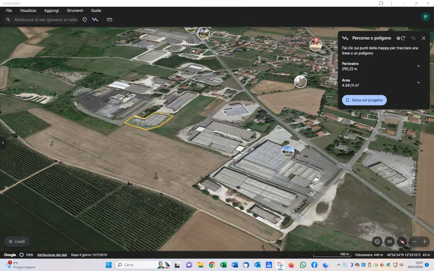Expand the Perimetro units dropdown
This screenshot has height=271, width=434.
(x=418, y=66)
